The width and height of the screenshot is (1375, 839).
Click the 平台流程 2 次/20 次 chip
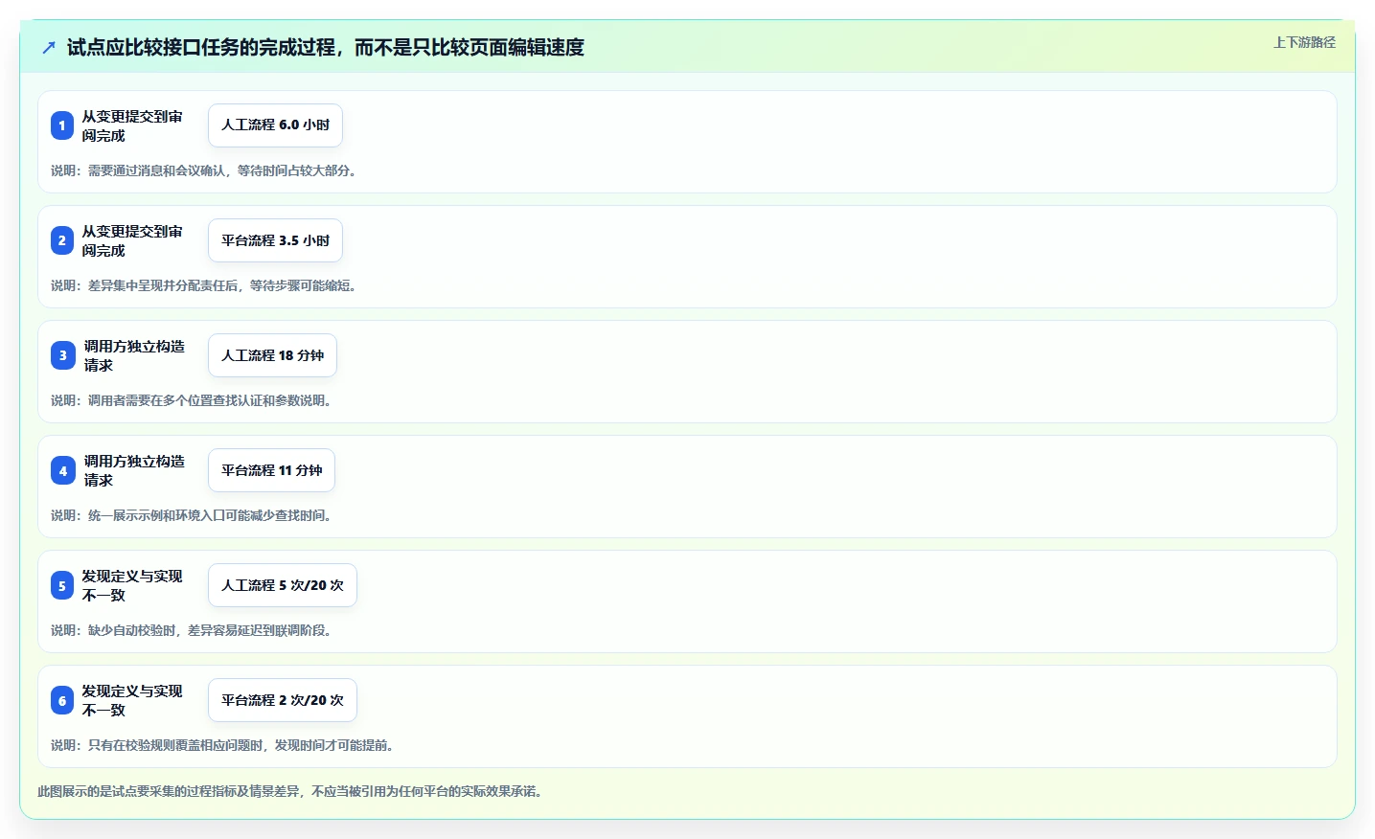point(283,700)
